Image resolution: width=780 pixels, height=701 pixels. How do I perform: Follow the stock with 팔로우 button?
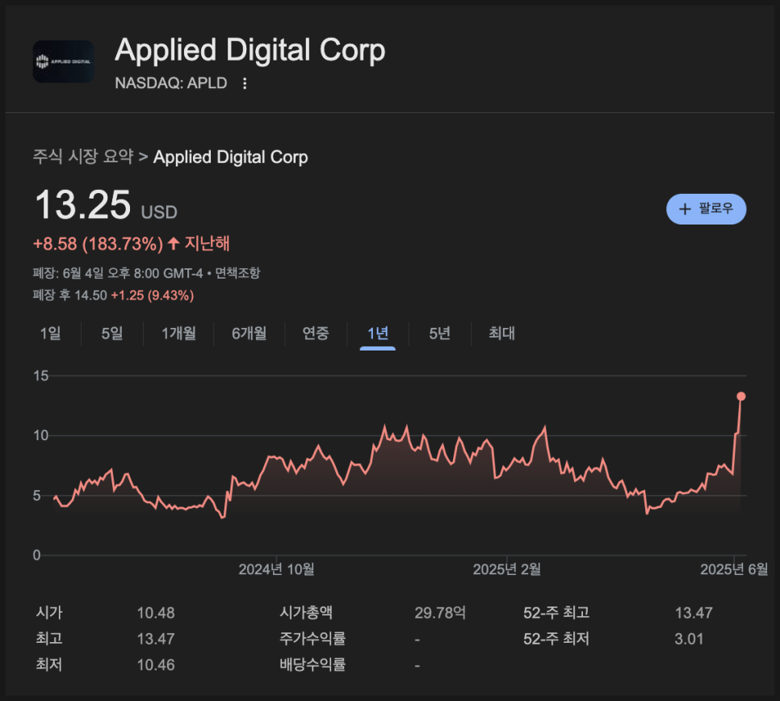(x=706, y=209)
